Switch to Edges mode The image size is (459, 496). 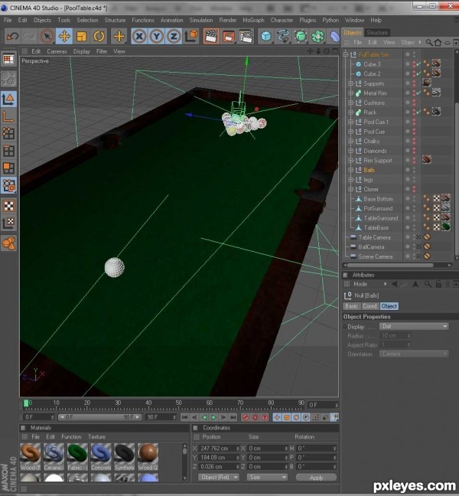pyautogui.click(x=8, y=151)
